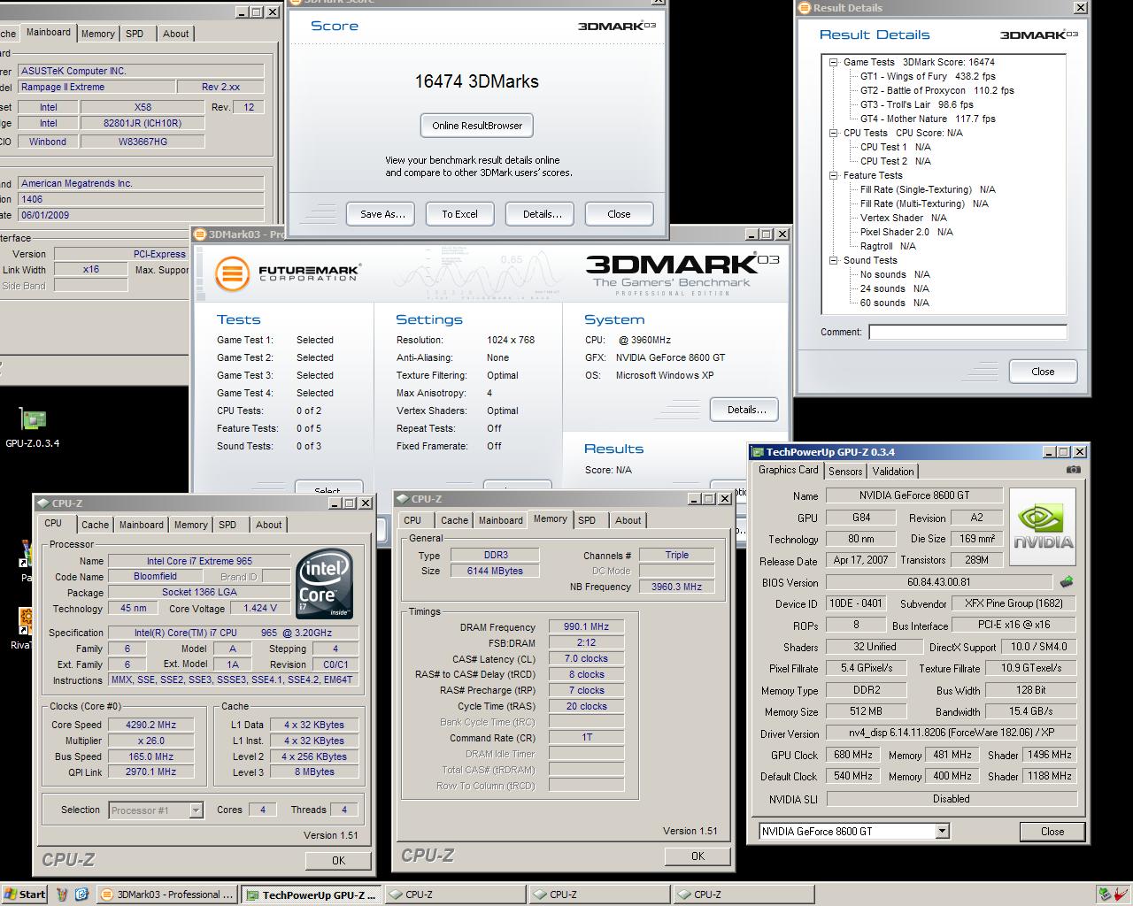Open the GPU-Z graphics card selector dropdown
Image resolution: width=1133 pixels, height=906 pixels.
pos(942,831)
